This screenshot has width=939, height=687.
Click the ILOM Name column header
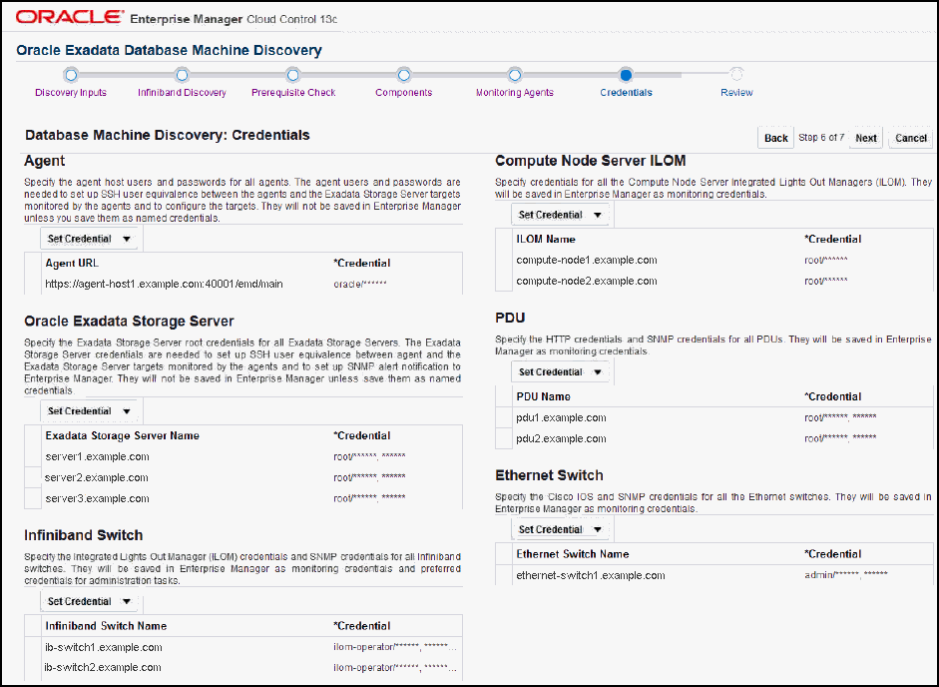pyautogui.click(x=546, y=240)
